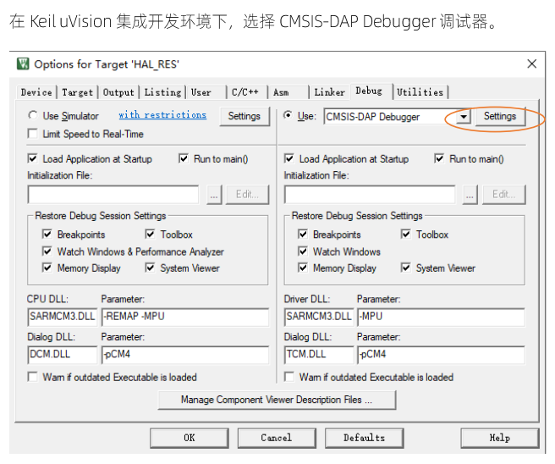Toggle debugger Watch Windows checkbox
The height and width of the screenshot is (464, 555).
(303, 251)
